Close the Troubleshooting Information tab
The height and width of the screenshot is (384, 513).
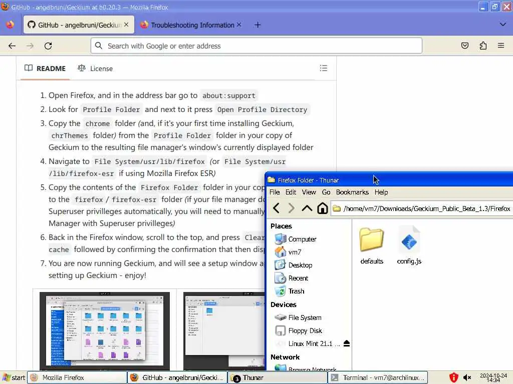(239, 24)
